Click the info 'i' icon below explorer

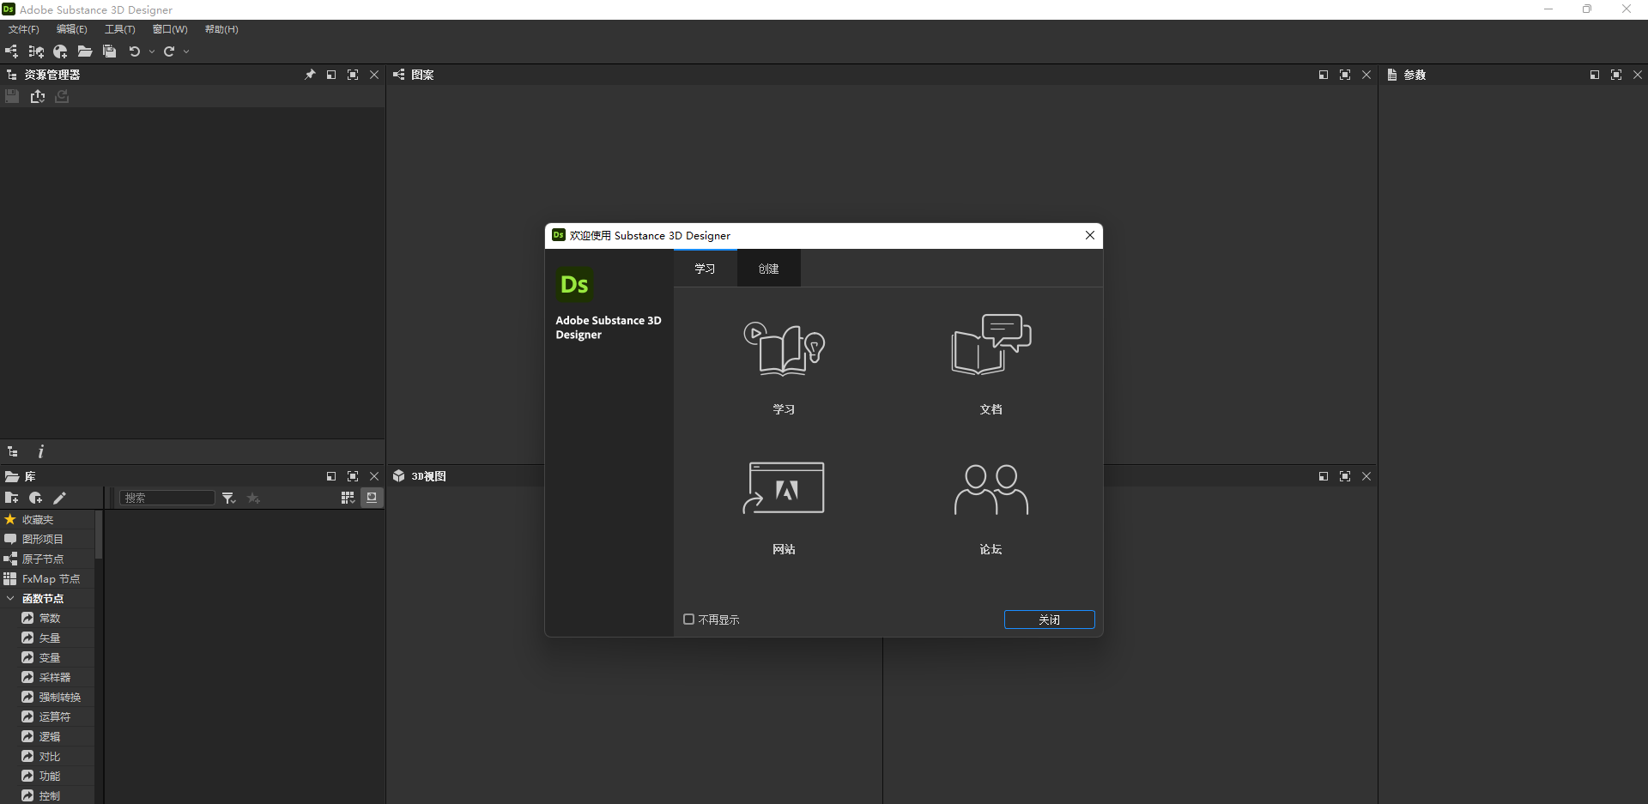click(40, 451)
